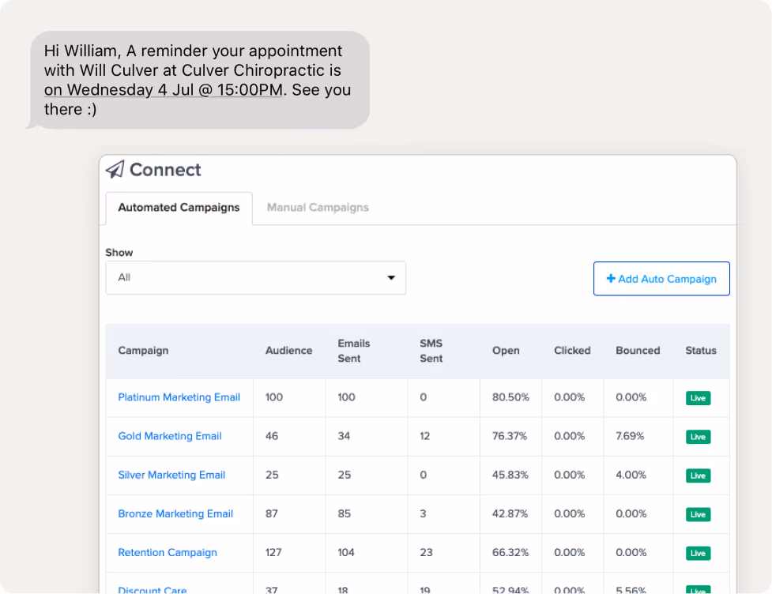Click the audience value 46
772x594 pixels.
coord(272,436)
